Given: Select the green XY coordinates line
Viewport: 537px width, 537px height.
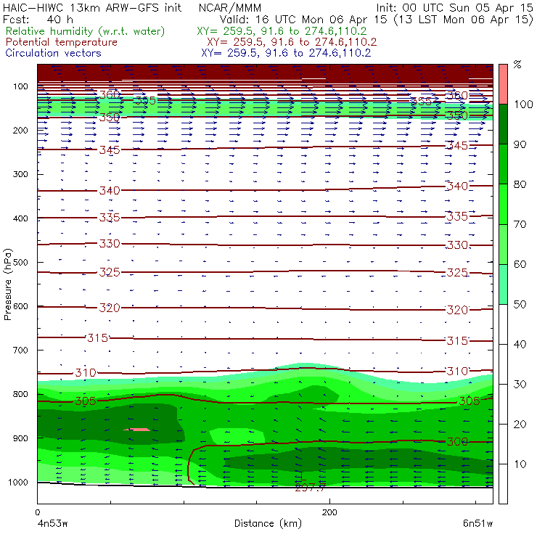Looking at the screenshot, I should click(282, 31).
